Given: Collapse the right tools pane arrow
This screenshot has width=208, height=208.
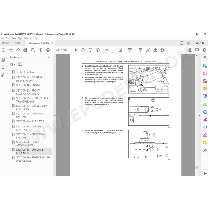Looking at the screenshot, I should [199, 115].
